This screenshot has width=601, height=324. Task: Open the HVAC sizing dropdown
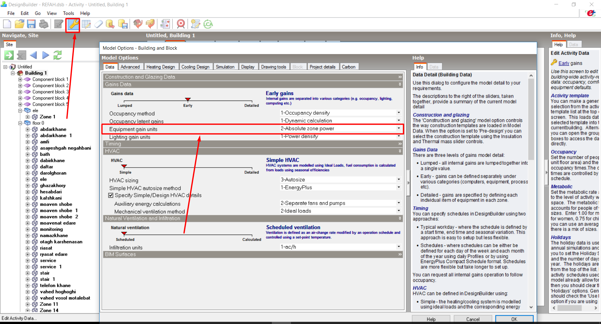pos(398,179)
